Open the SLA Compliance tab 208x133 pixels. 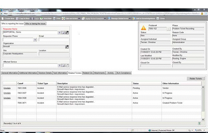[124, 73]
